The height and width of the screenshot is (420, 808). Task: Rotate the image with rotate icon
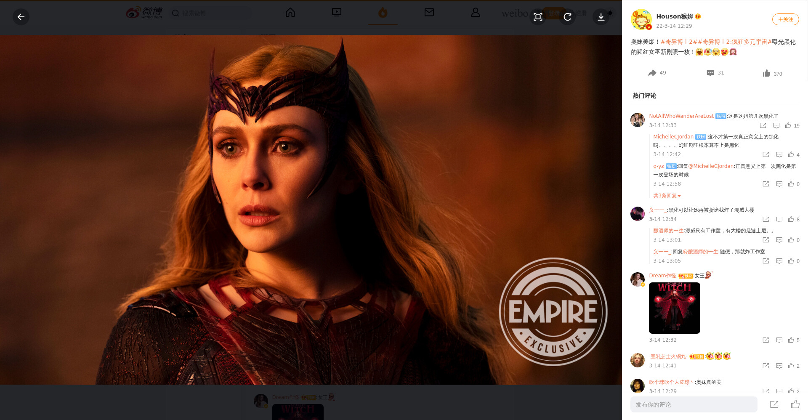[567, 17]
